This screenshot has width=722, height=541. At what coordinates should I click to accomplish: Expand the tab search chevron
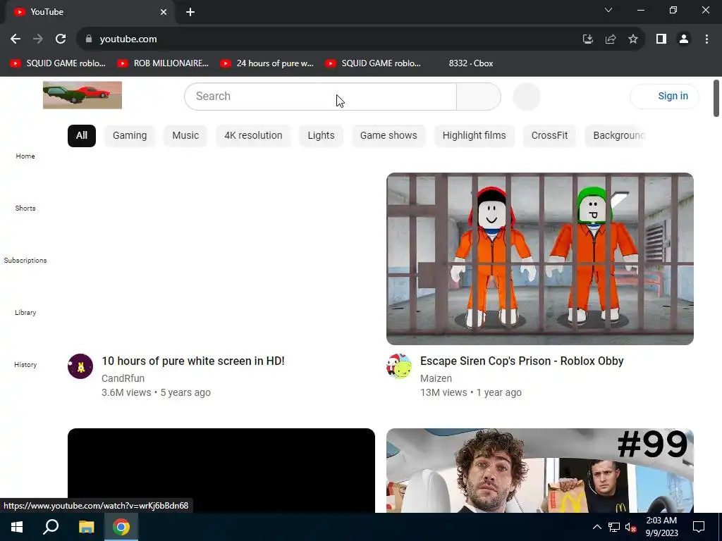(x=608, y=10)
